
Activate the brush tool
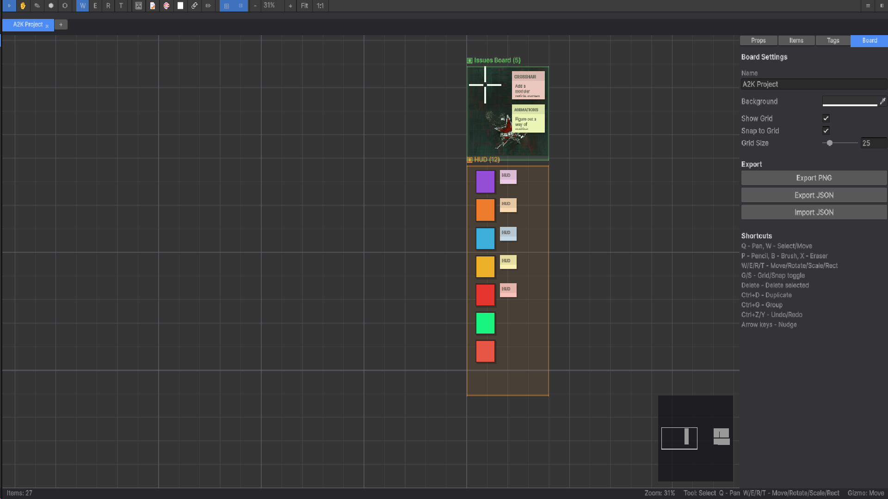click(51, 6)
